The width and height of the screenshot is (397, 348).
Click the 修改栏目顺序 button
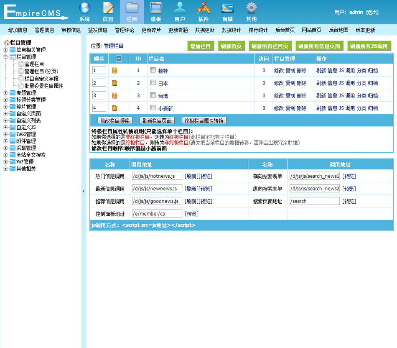coord(115,120)
